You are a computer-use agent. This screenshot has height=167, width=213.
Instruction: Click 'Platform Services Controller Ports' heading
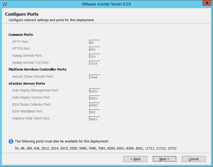pos(37,70)
